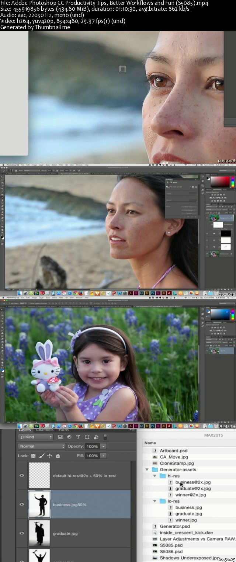The height and width of the screenshot is (562, 236).
Task: Click S5085.psd file icon
Action: pyautogui.click(x=155, y=545)
